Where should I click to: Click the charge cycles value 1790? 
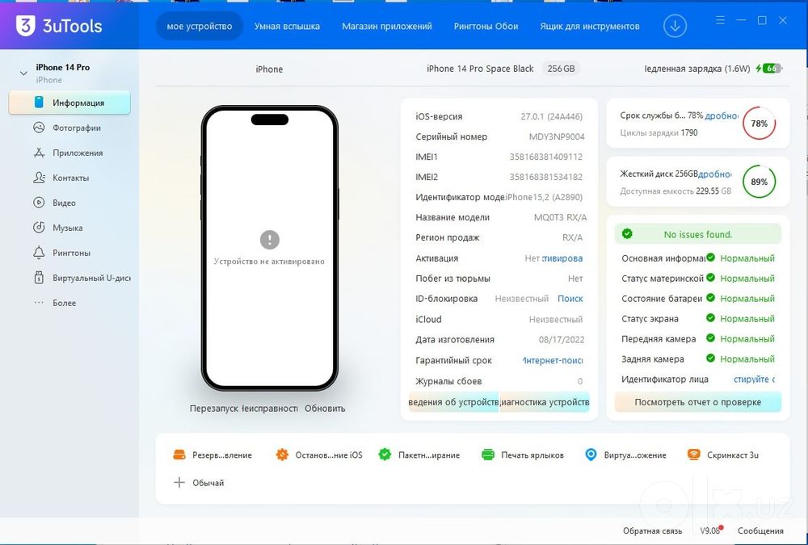coord(689,132)
